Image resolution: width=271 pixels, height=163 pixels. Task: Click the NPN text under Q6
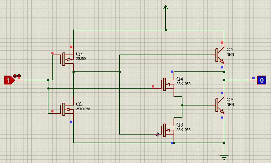pyautogui.click(x=230, y=105)
